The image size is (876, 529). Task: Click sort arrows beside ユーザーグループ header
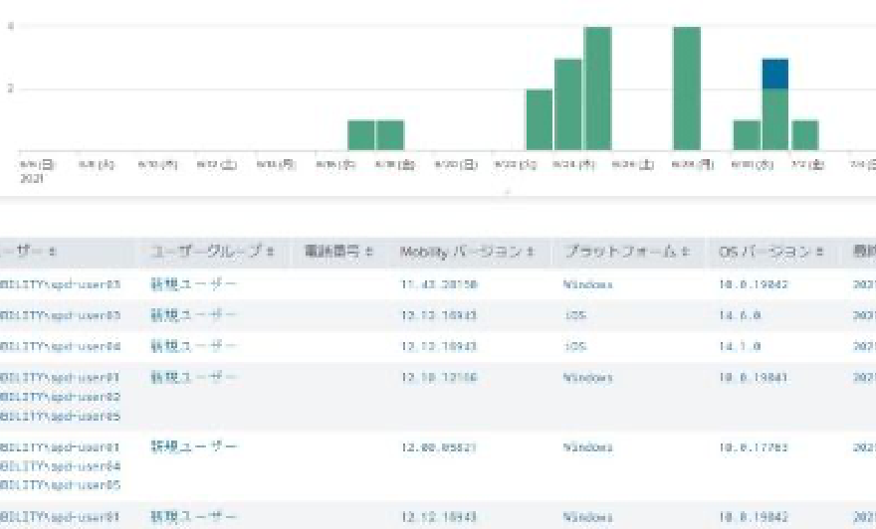tap(271, 253)
